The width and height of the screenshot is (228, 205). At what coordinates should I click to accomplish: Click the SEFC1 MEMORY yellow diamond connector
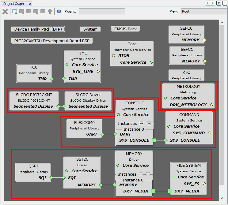(x=205, y=61)
